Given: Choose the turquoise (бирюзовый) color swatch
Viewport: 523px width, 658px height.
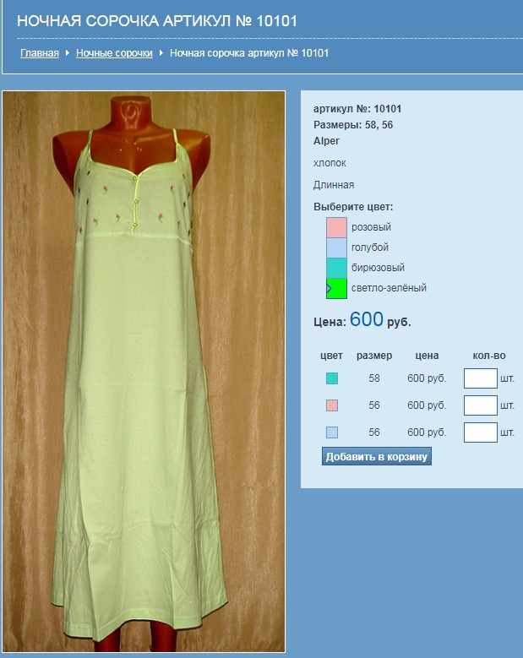Looking at the screenshot, I should click(336, 268).
